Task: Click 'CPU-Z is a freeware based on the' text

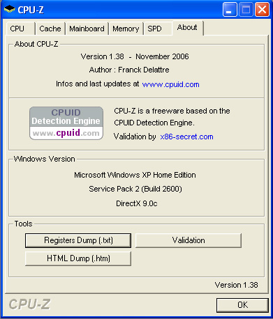Action: pos(172,111)
